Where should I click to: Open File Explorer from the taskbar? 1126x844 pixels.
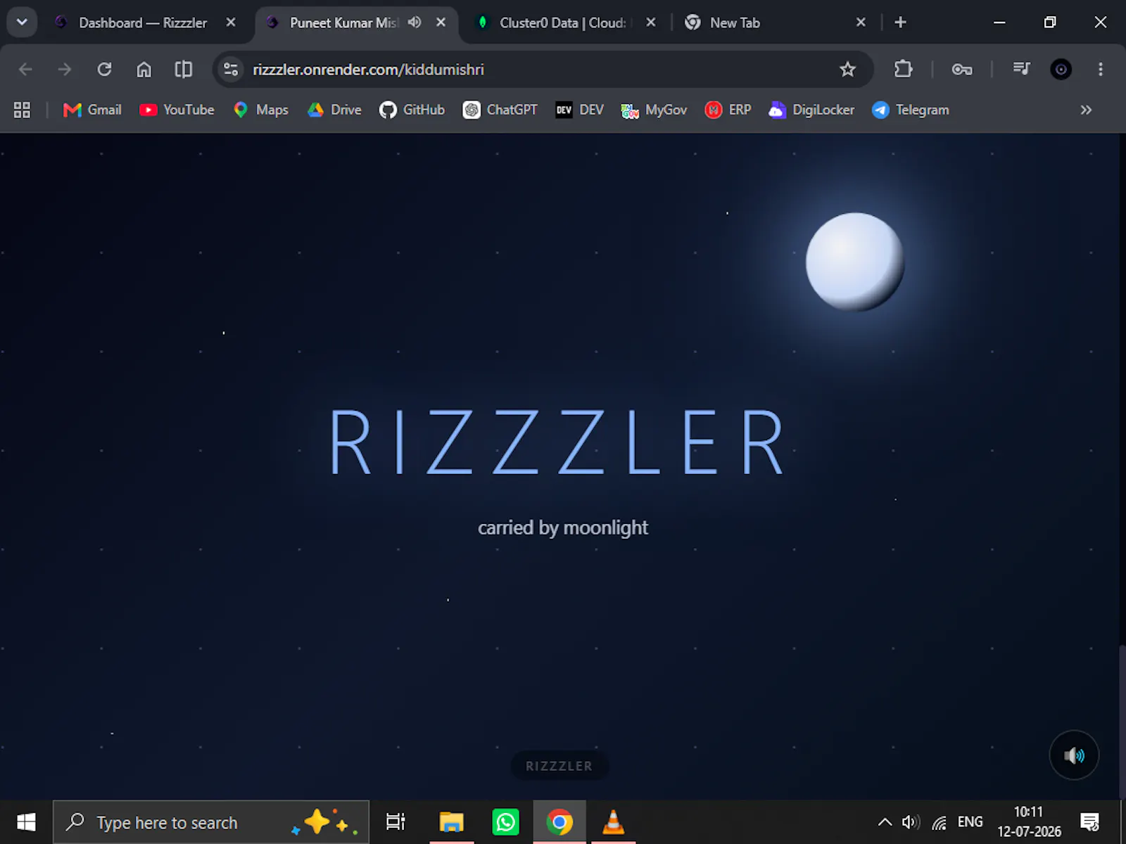[x=451, y=822]
